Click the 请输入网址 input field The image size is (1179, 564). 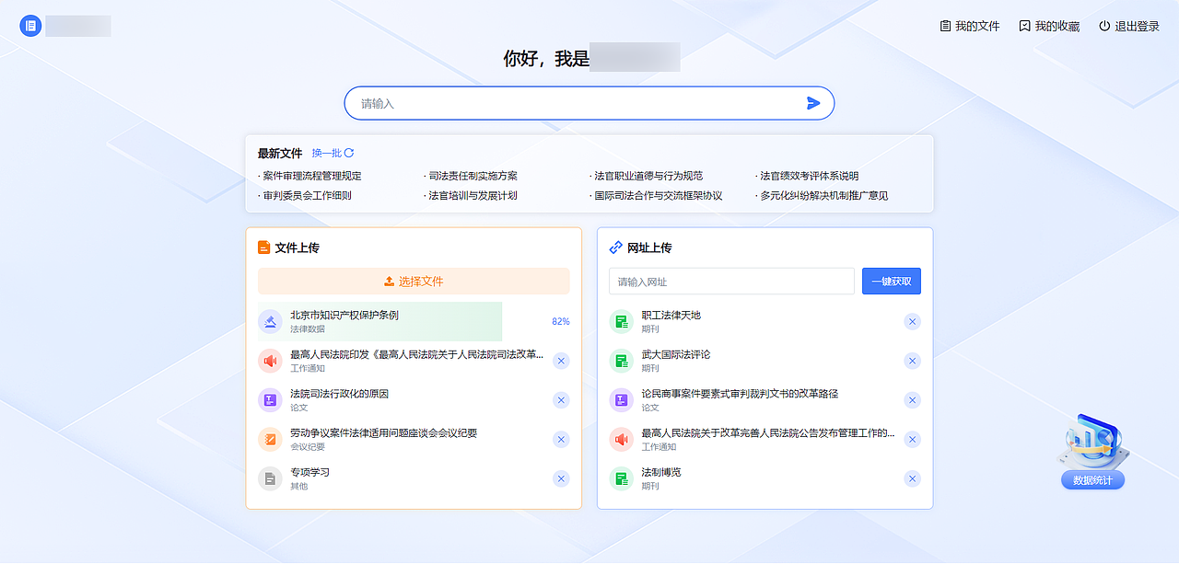point(730,281)
